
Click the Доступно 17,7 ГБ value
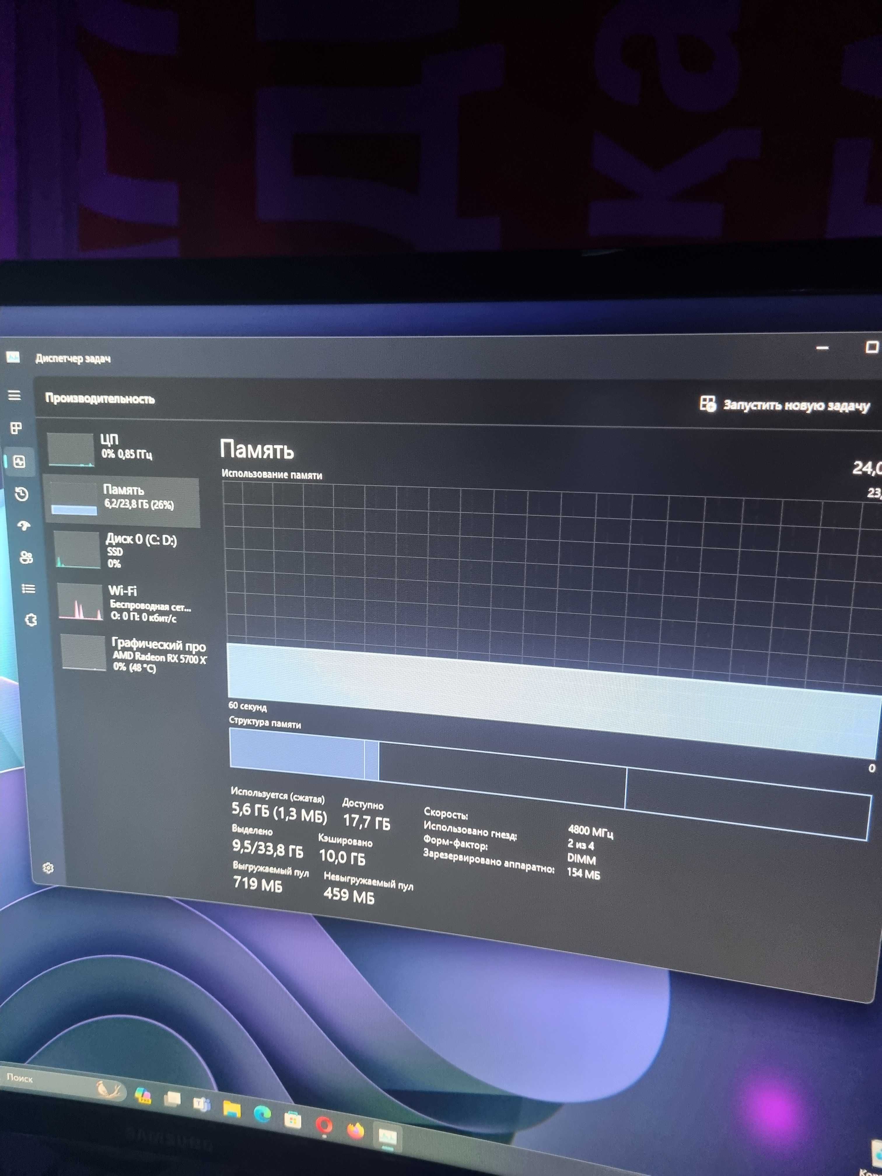click(x=366, y=821)
